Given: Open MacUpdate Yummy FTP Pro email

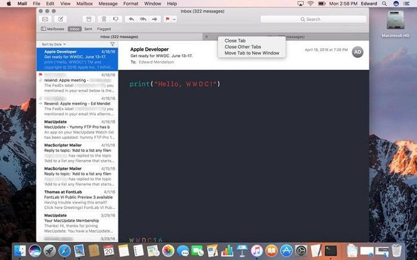Looking at the screenshot, I should [x=77, y=130].
